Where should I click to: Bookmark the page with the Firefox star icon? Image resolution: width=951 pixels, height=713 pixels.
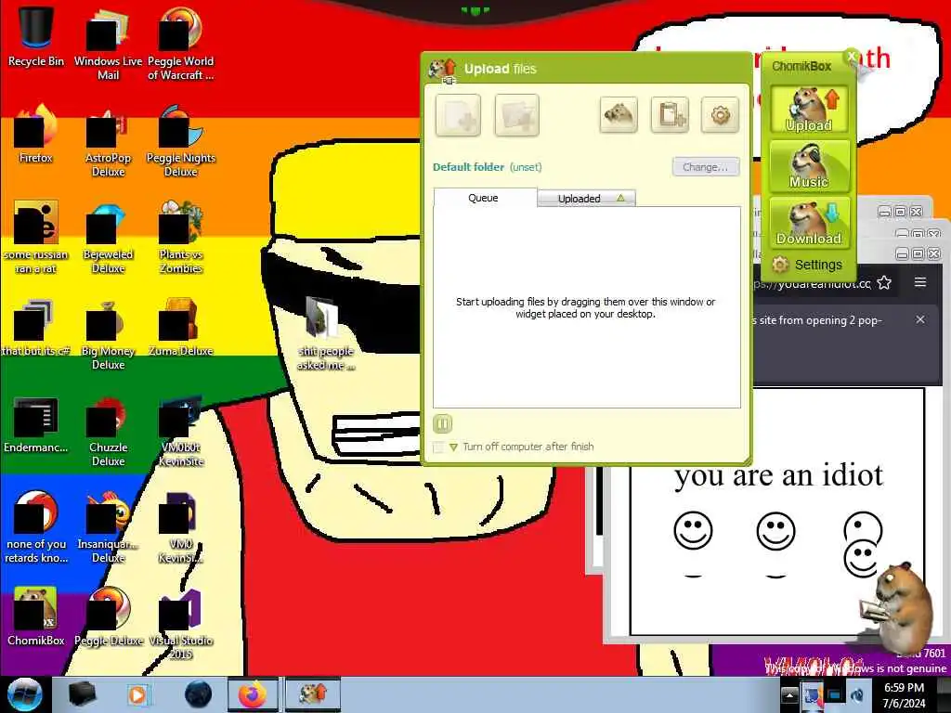[x=884, y=282]
